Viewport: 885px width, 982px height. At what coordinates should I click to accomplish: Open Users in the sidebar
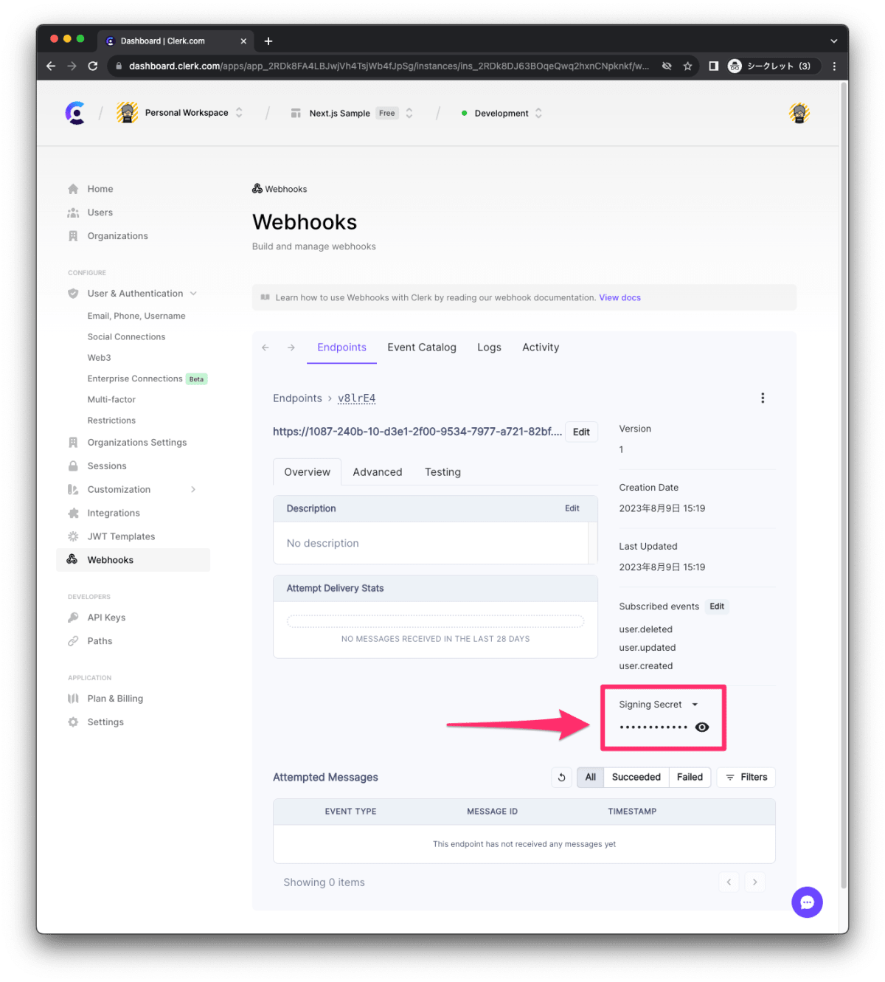click(x=100, y=212)
